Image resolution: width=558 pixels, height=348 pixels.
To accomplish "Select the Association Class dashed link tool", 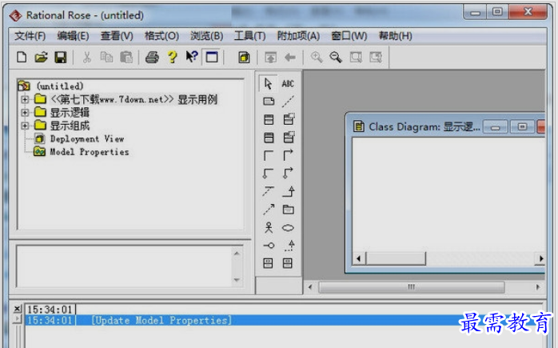I will click(x=269, y=191).
